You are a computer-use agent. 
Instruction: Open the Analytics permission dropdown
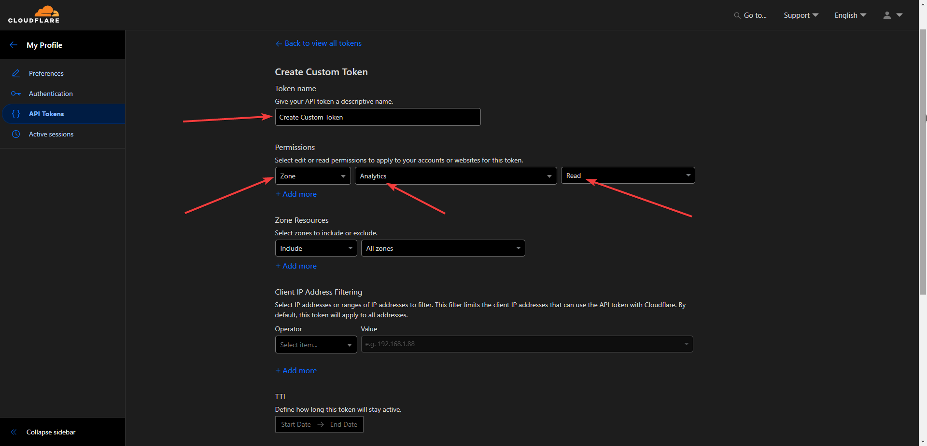455,176
